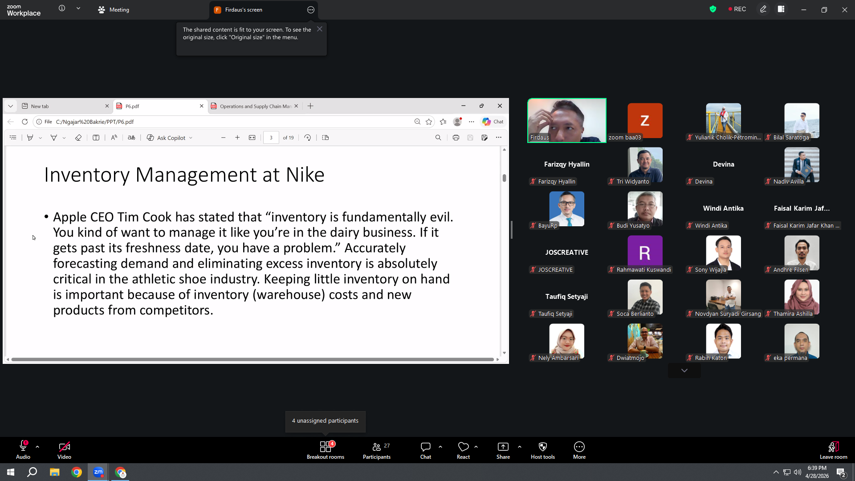Select Firdaus's video thumbnail
This screenshot has width=855, height=481.
coord(567,120)
